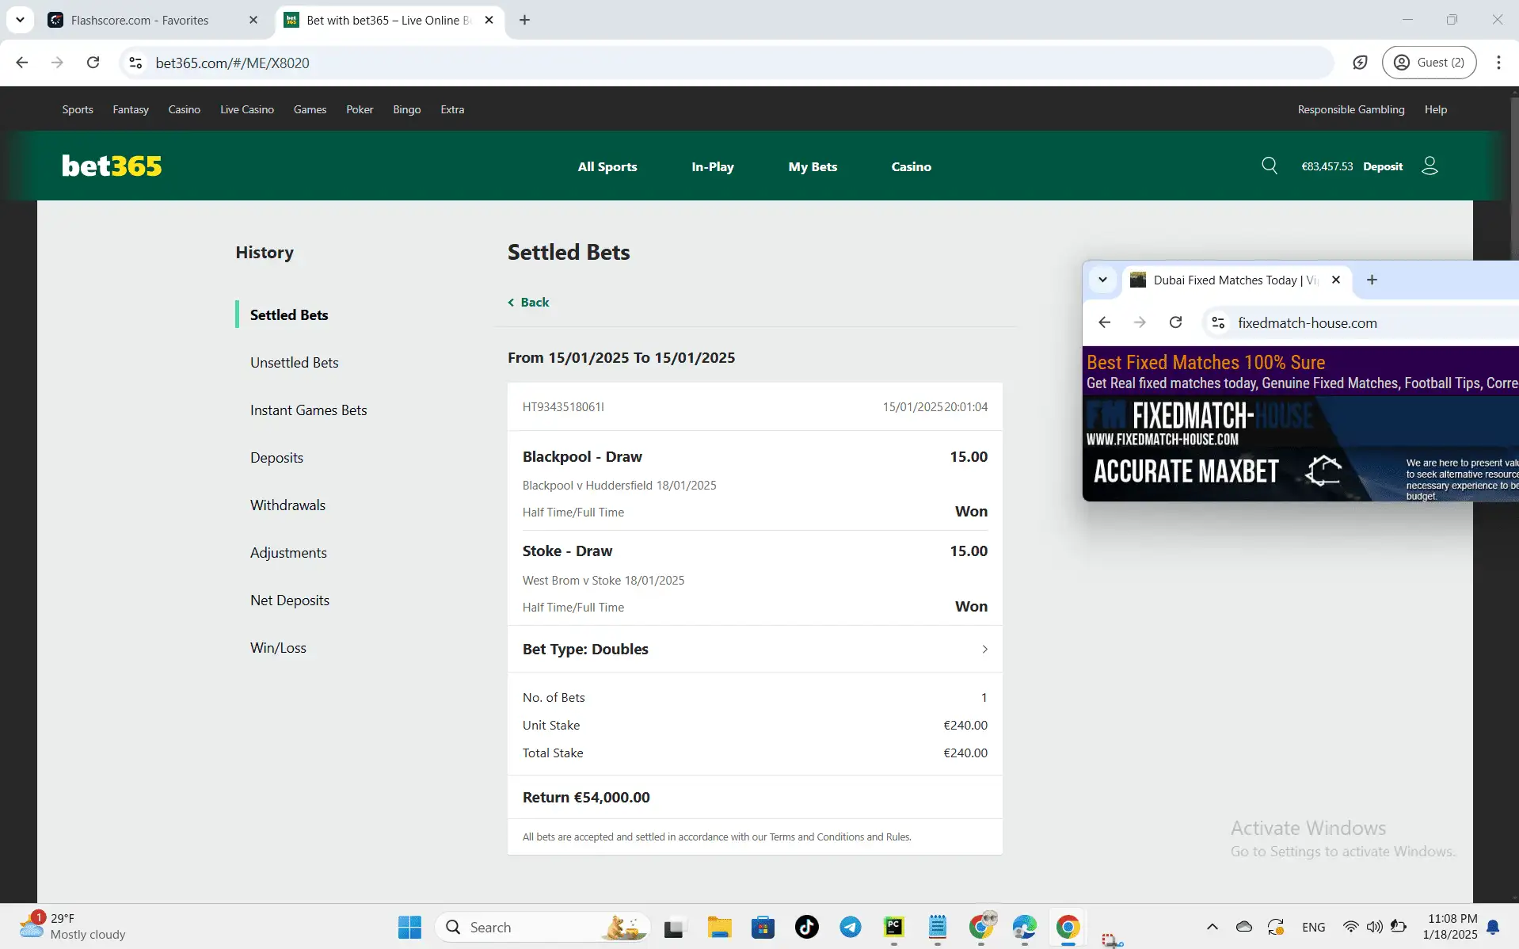Click the bet365 logo
The image size is (1519, 949).
(111, 166)
